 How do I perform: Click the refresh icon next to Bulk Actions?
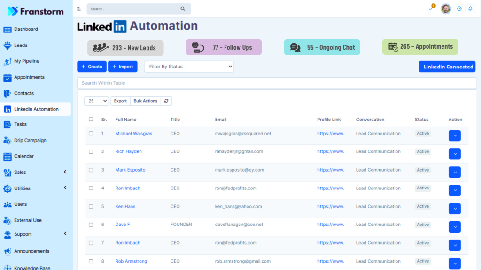coord(166,101)
